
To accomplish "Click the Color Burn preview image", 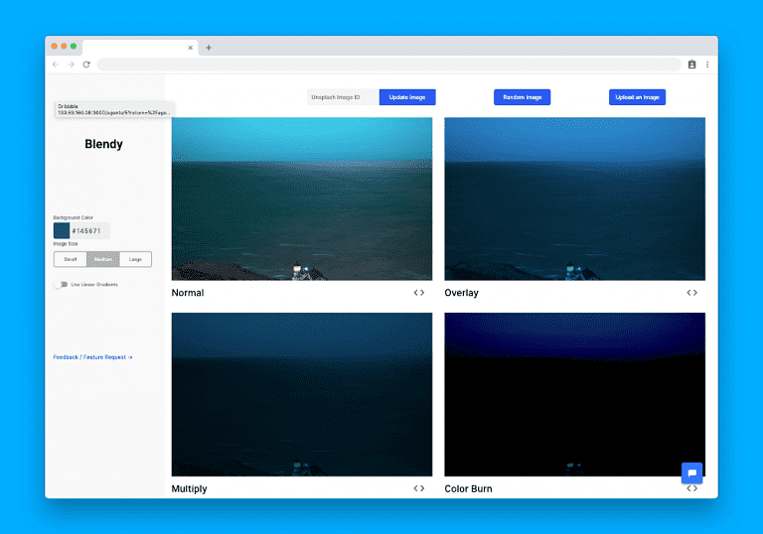I will 574,394.
